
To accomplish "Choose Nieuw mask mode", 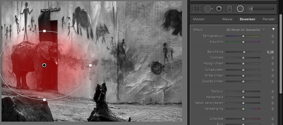I will click(227, 19).
